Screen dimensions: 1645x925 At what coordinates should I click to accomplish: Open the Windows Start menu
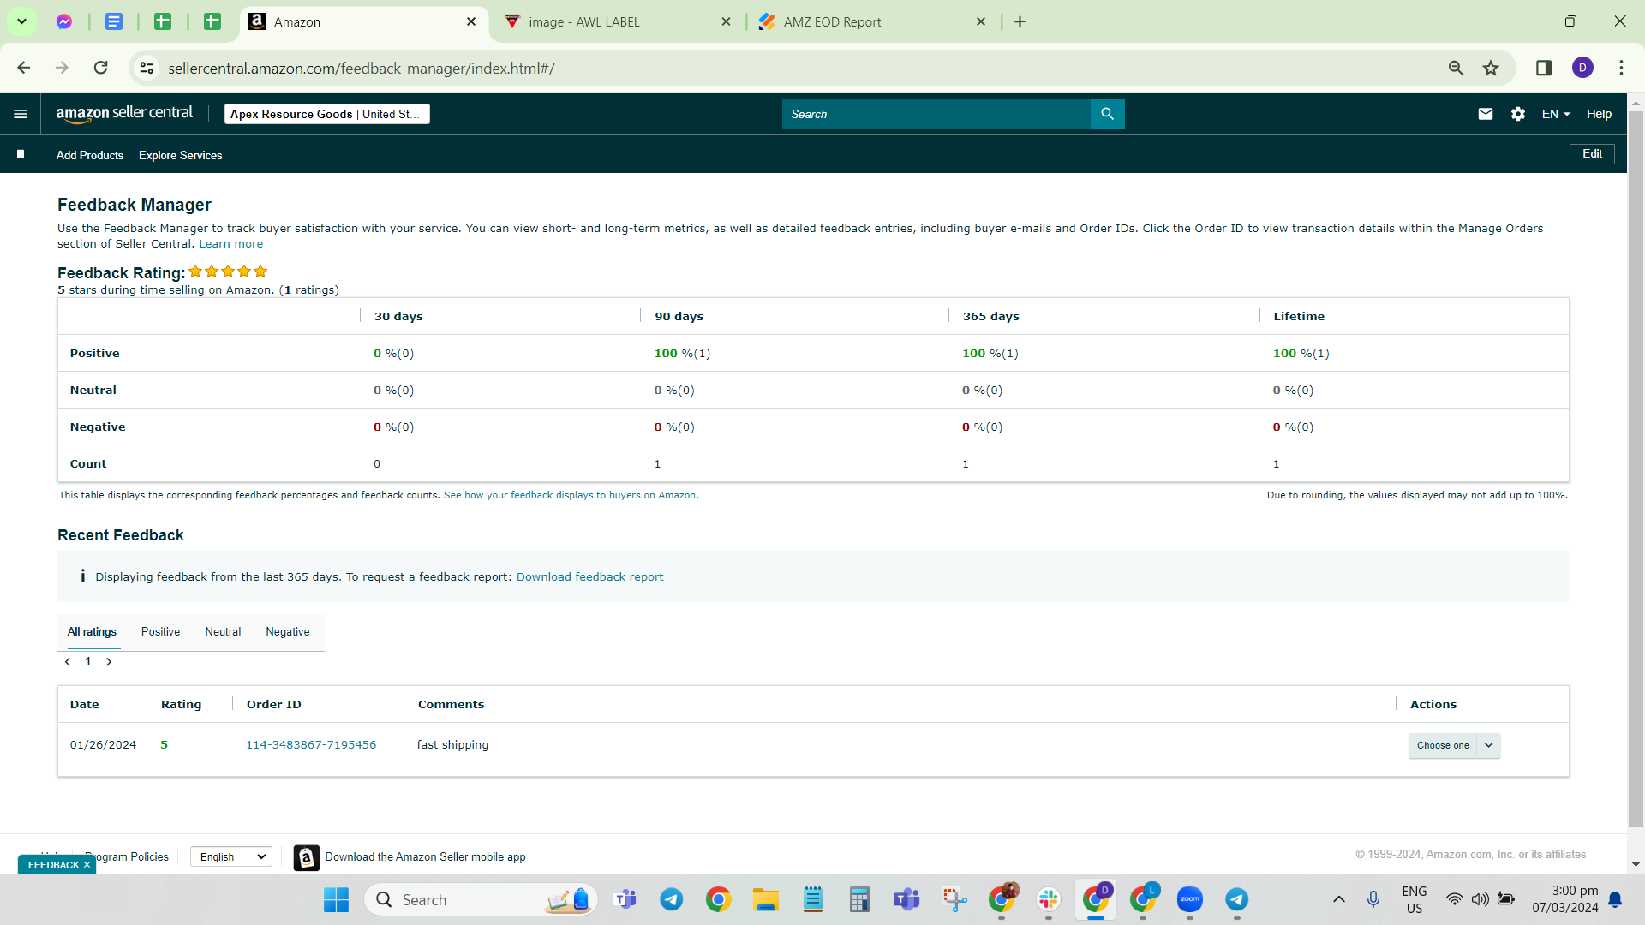[336, 899]
